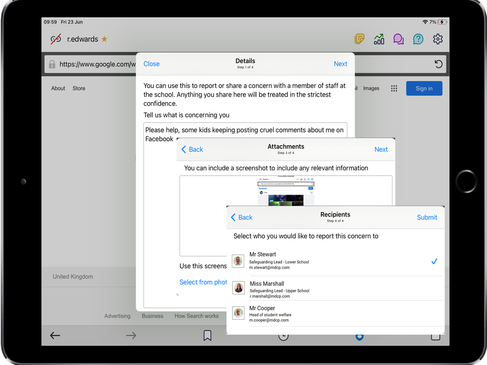This screenshot has height=365, width=487.
Task: Click the battery indicator in status bar
Action: 442,22
